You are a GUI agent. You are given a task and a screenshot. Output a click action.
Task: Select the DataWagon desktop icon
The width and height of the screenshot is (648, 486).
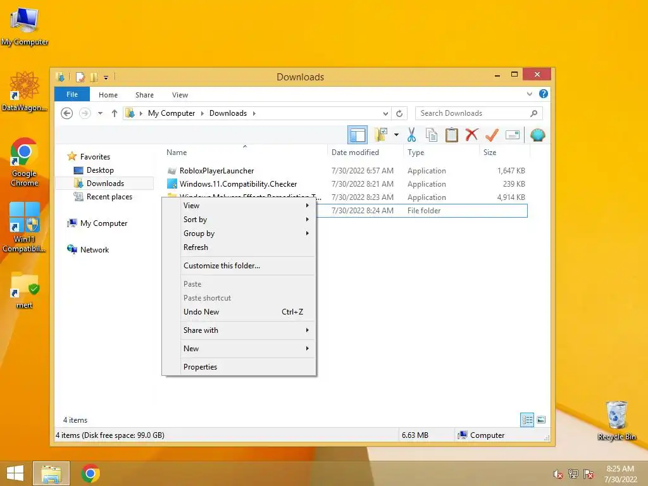click(25, 91)
